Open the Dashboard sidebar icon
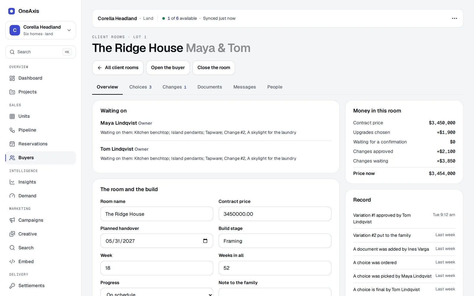 pos(12,78)
